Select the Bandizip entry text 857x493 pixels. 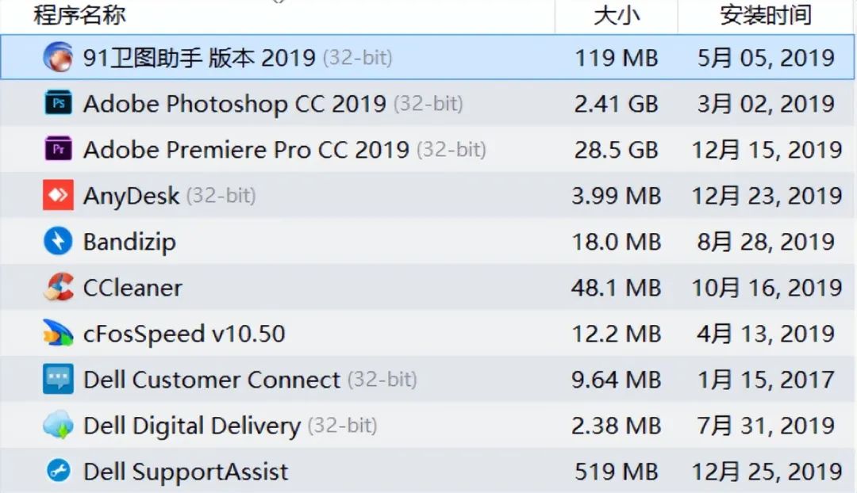click(x=129, y=242)
